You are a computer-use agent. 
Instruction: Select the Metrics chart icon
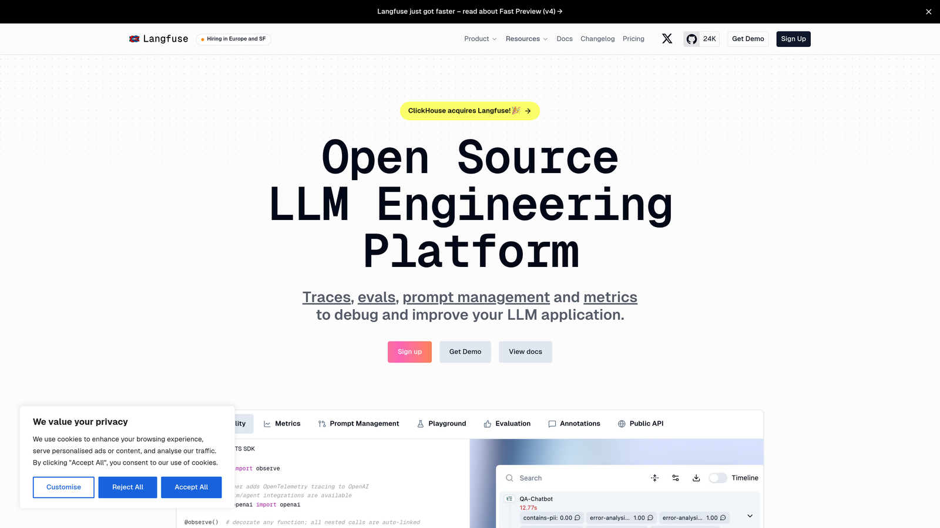point(267,423)
